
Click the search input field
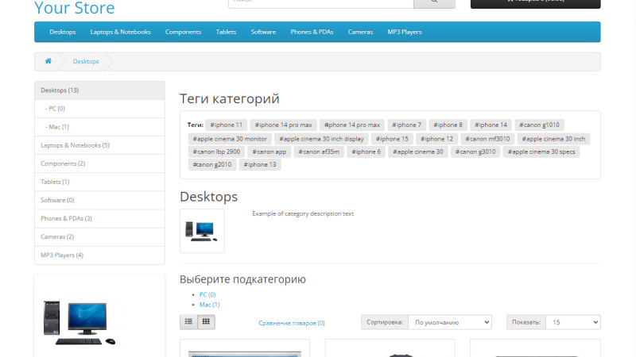point(321,2)
